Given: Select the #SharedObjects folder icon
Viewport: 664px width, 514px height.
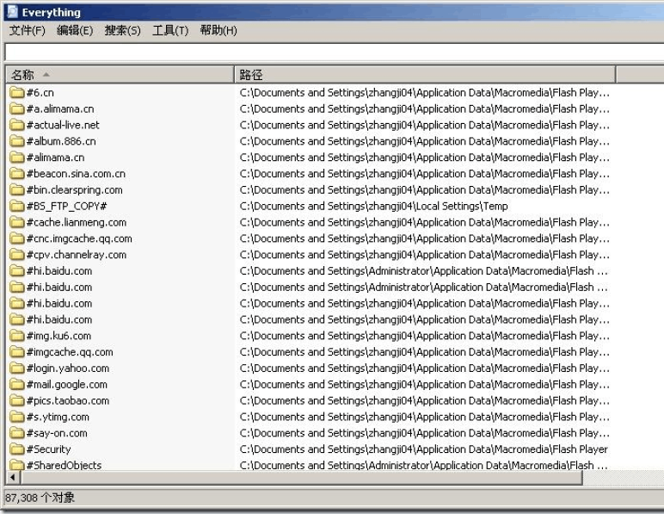Looking at the screenshot, I should [x=17, y=465].
